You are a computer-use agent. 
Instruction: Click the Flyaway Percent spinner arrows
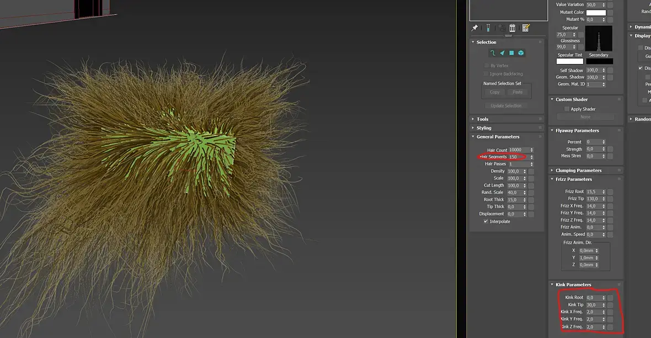click(604, 142)
